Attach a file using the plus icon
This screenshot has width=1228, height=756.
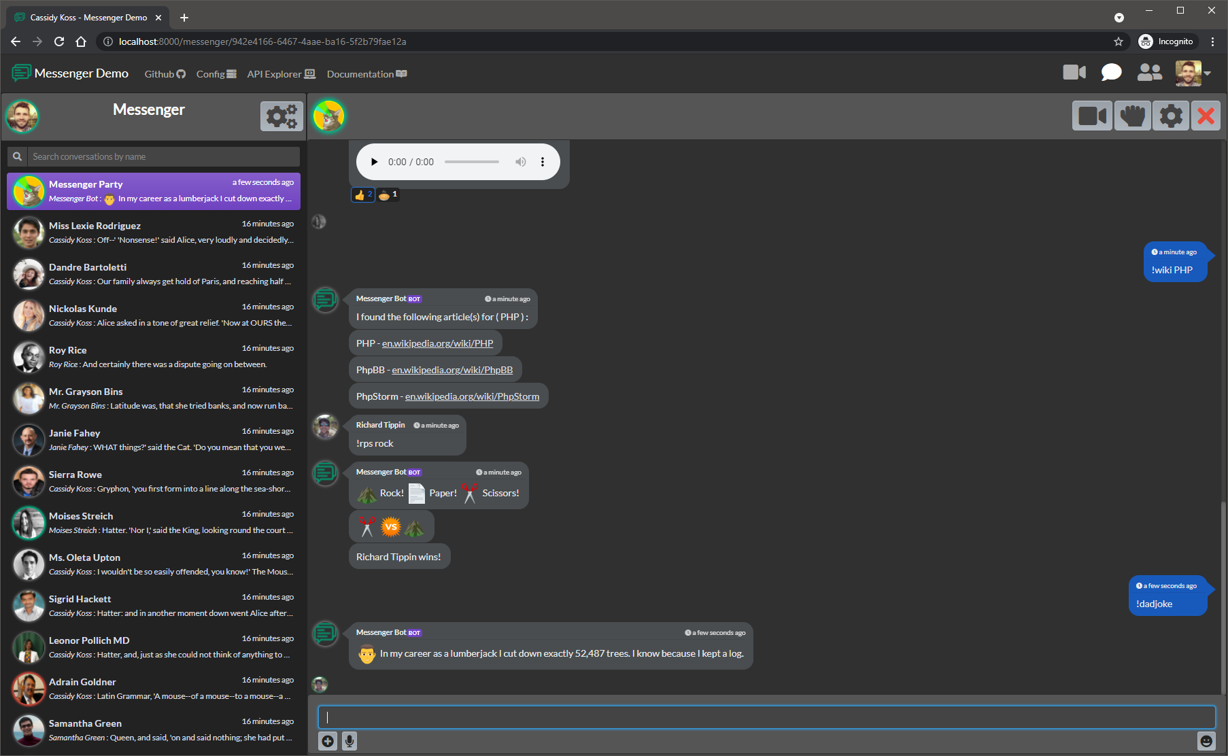tap(328, 741)
